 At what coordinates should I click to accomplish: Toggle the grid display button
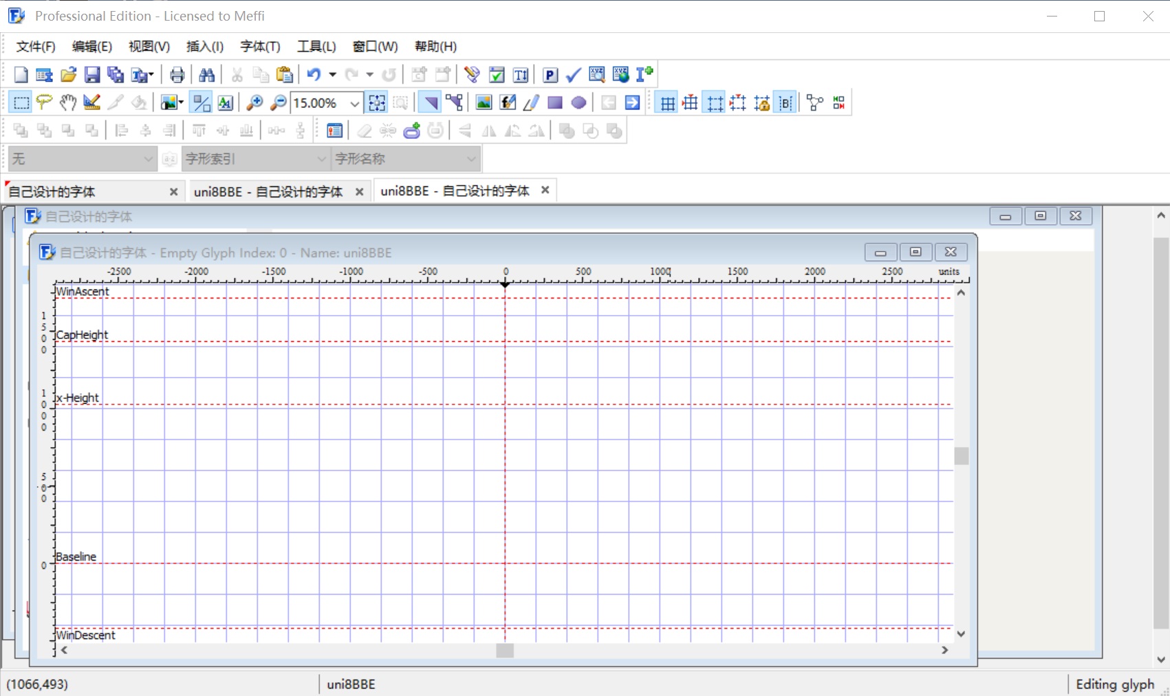pos(667,102)
